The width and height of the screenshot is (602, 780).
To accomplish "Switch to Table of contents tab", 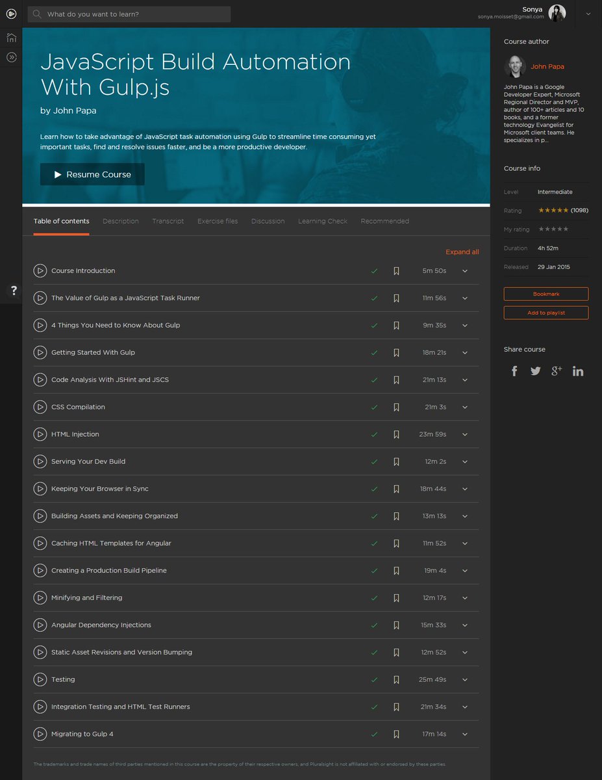I will click(x=62, y=221).
